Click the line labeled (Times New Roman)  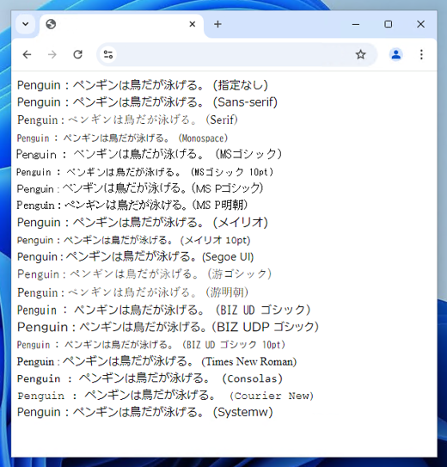(156, 361)
